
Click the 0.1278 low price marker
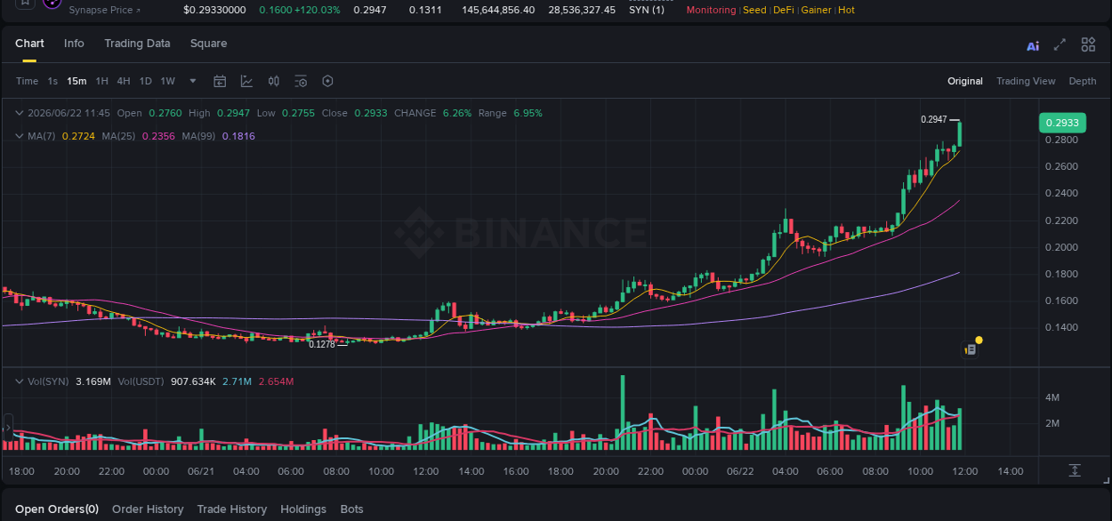click(321, 344)
